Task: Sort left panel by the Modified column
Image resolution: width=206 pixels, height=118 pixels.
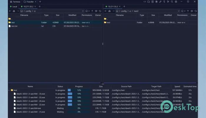Action: (x=72, y=15)
